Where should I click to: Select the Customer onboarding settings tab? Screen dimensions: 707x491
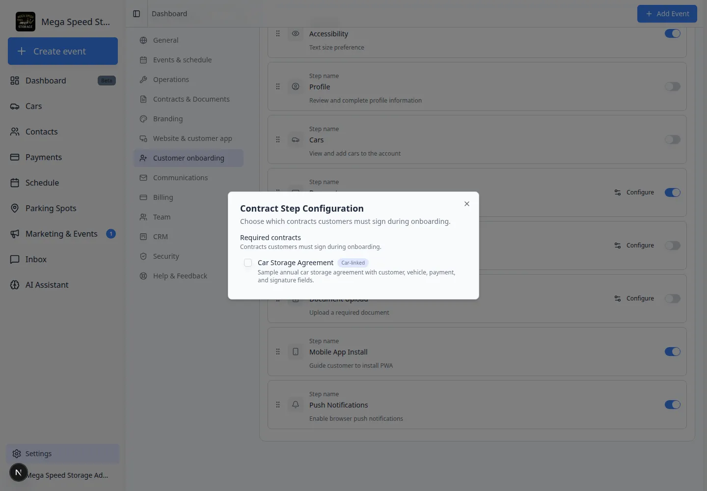click(x=189, y=158)
